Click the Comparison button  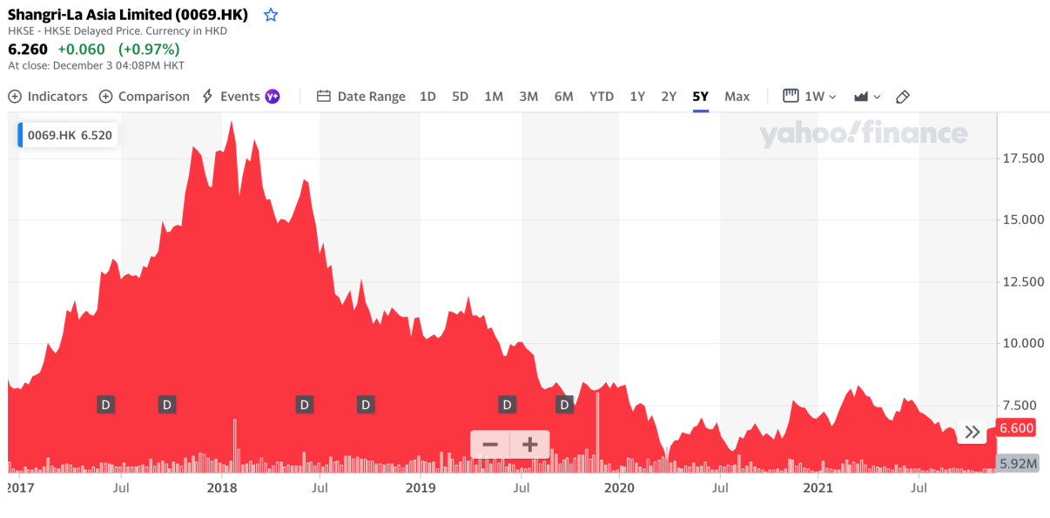pyautogui.click(x=144, y=97)
